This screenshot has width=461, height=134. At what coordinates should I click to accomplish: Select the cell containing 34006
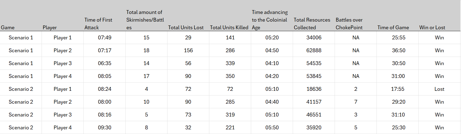(x=314, y=37)
